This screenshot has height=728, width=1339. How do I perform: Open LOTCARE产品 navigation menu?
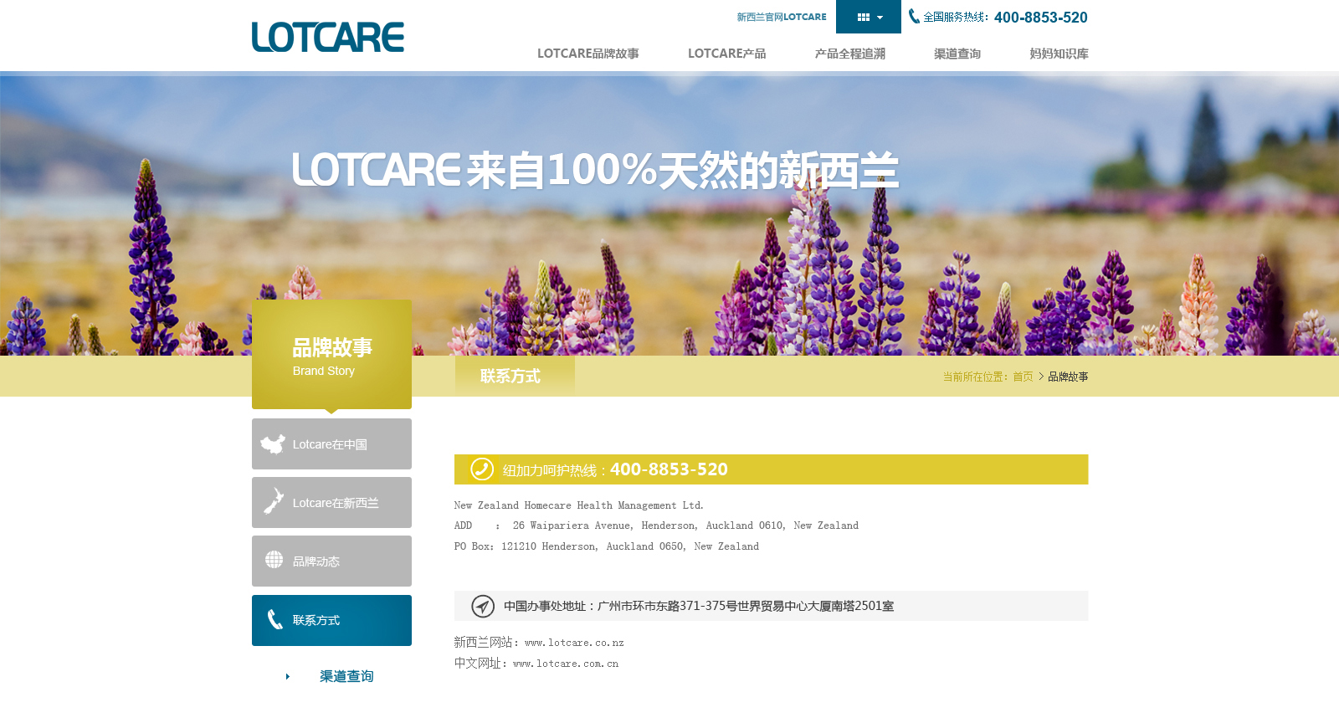pyautogui.click(x=726, y=54)
